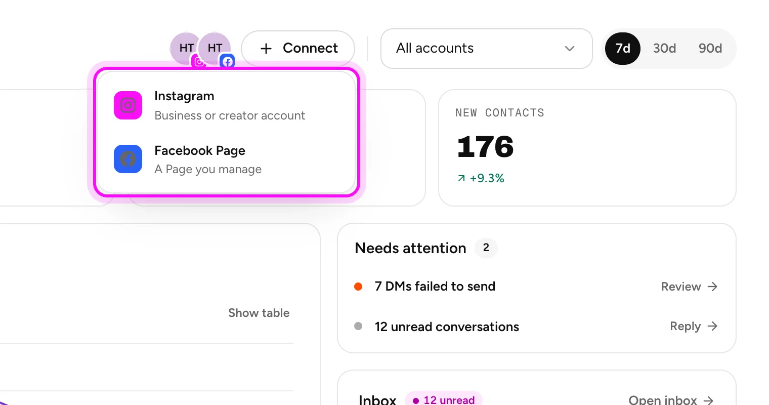Select the 7d time range
The image size is (769, 405).
(623, 49)
